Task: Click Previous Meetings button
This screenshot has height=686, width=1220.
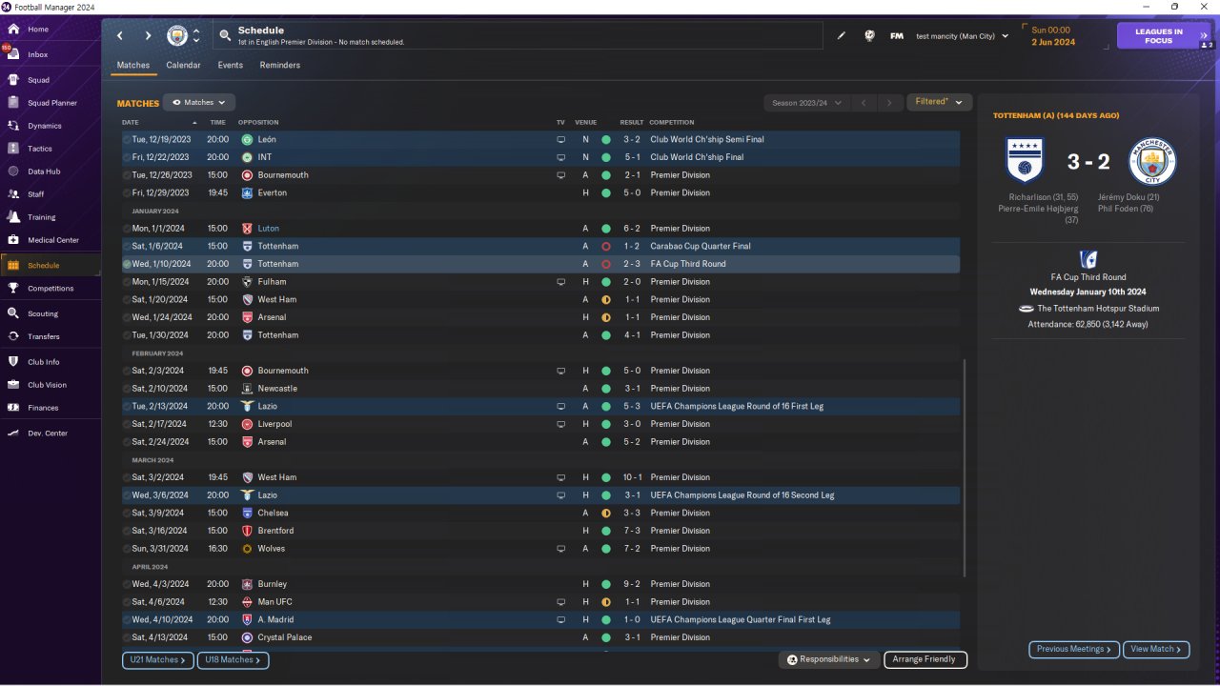Action: 1074,649
